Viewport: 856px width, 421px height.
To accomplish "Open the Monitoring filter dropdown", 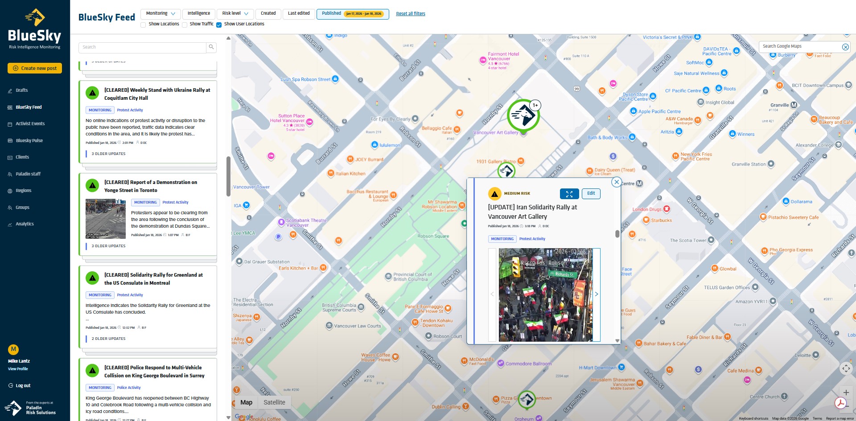I will 160,14.
